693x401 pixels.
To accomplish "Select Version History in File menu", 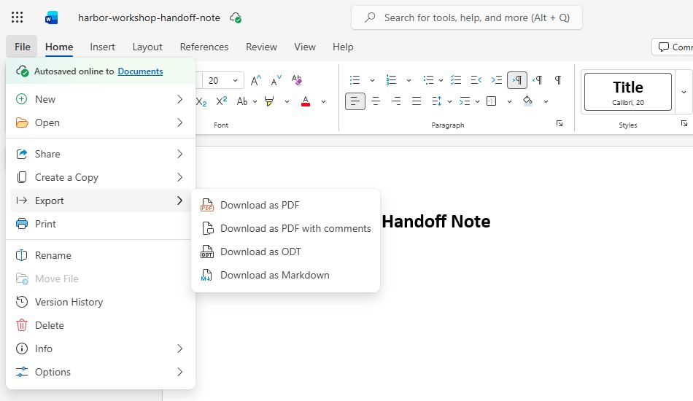I will pyautogui.click(x=101, y=302).
